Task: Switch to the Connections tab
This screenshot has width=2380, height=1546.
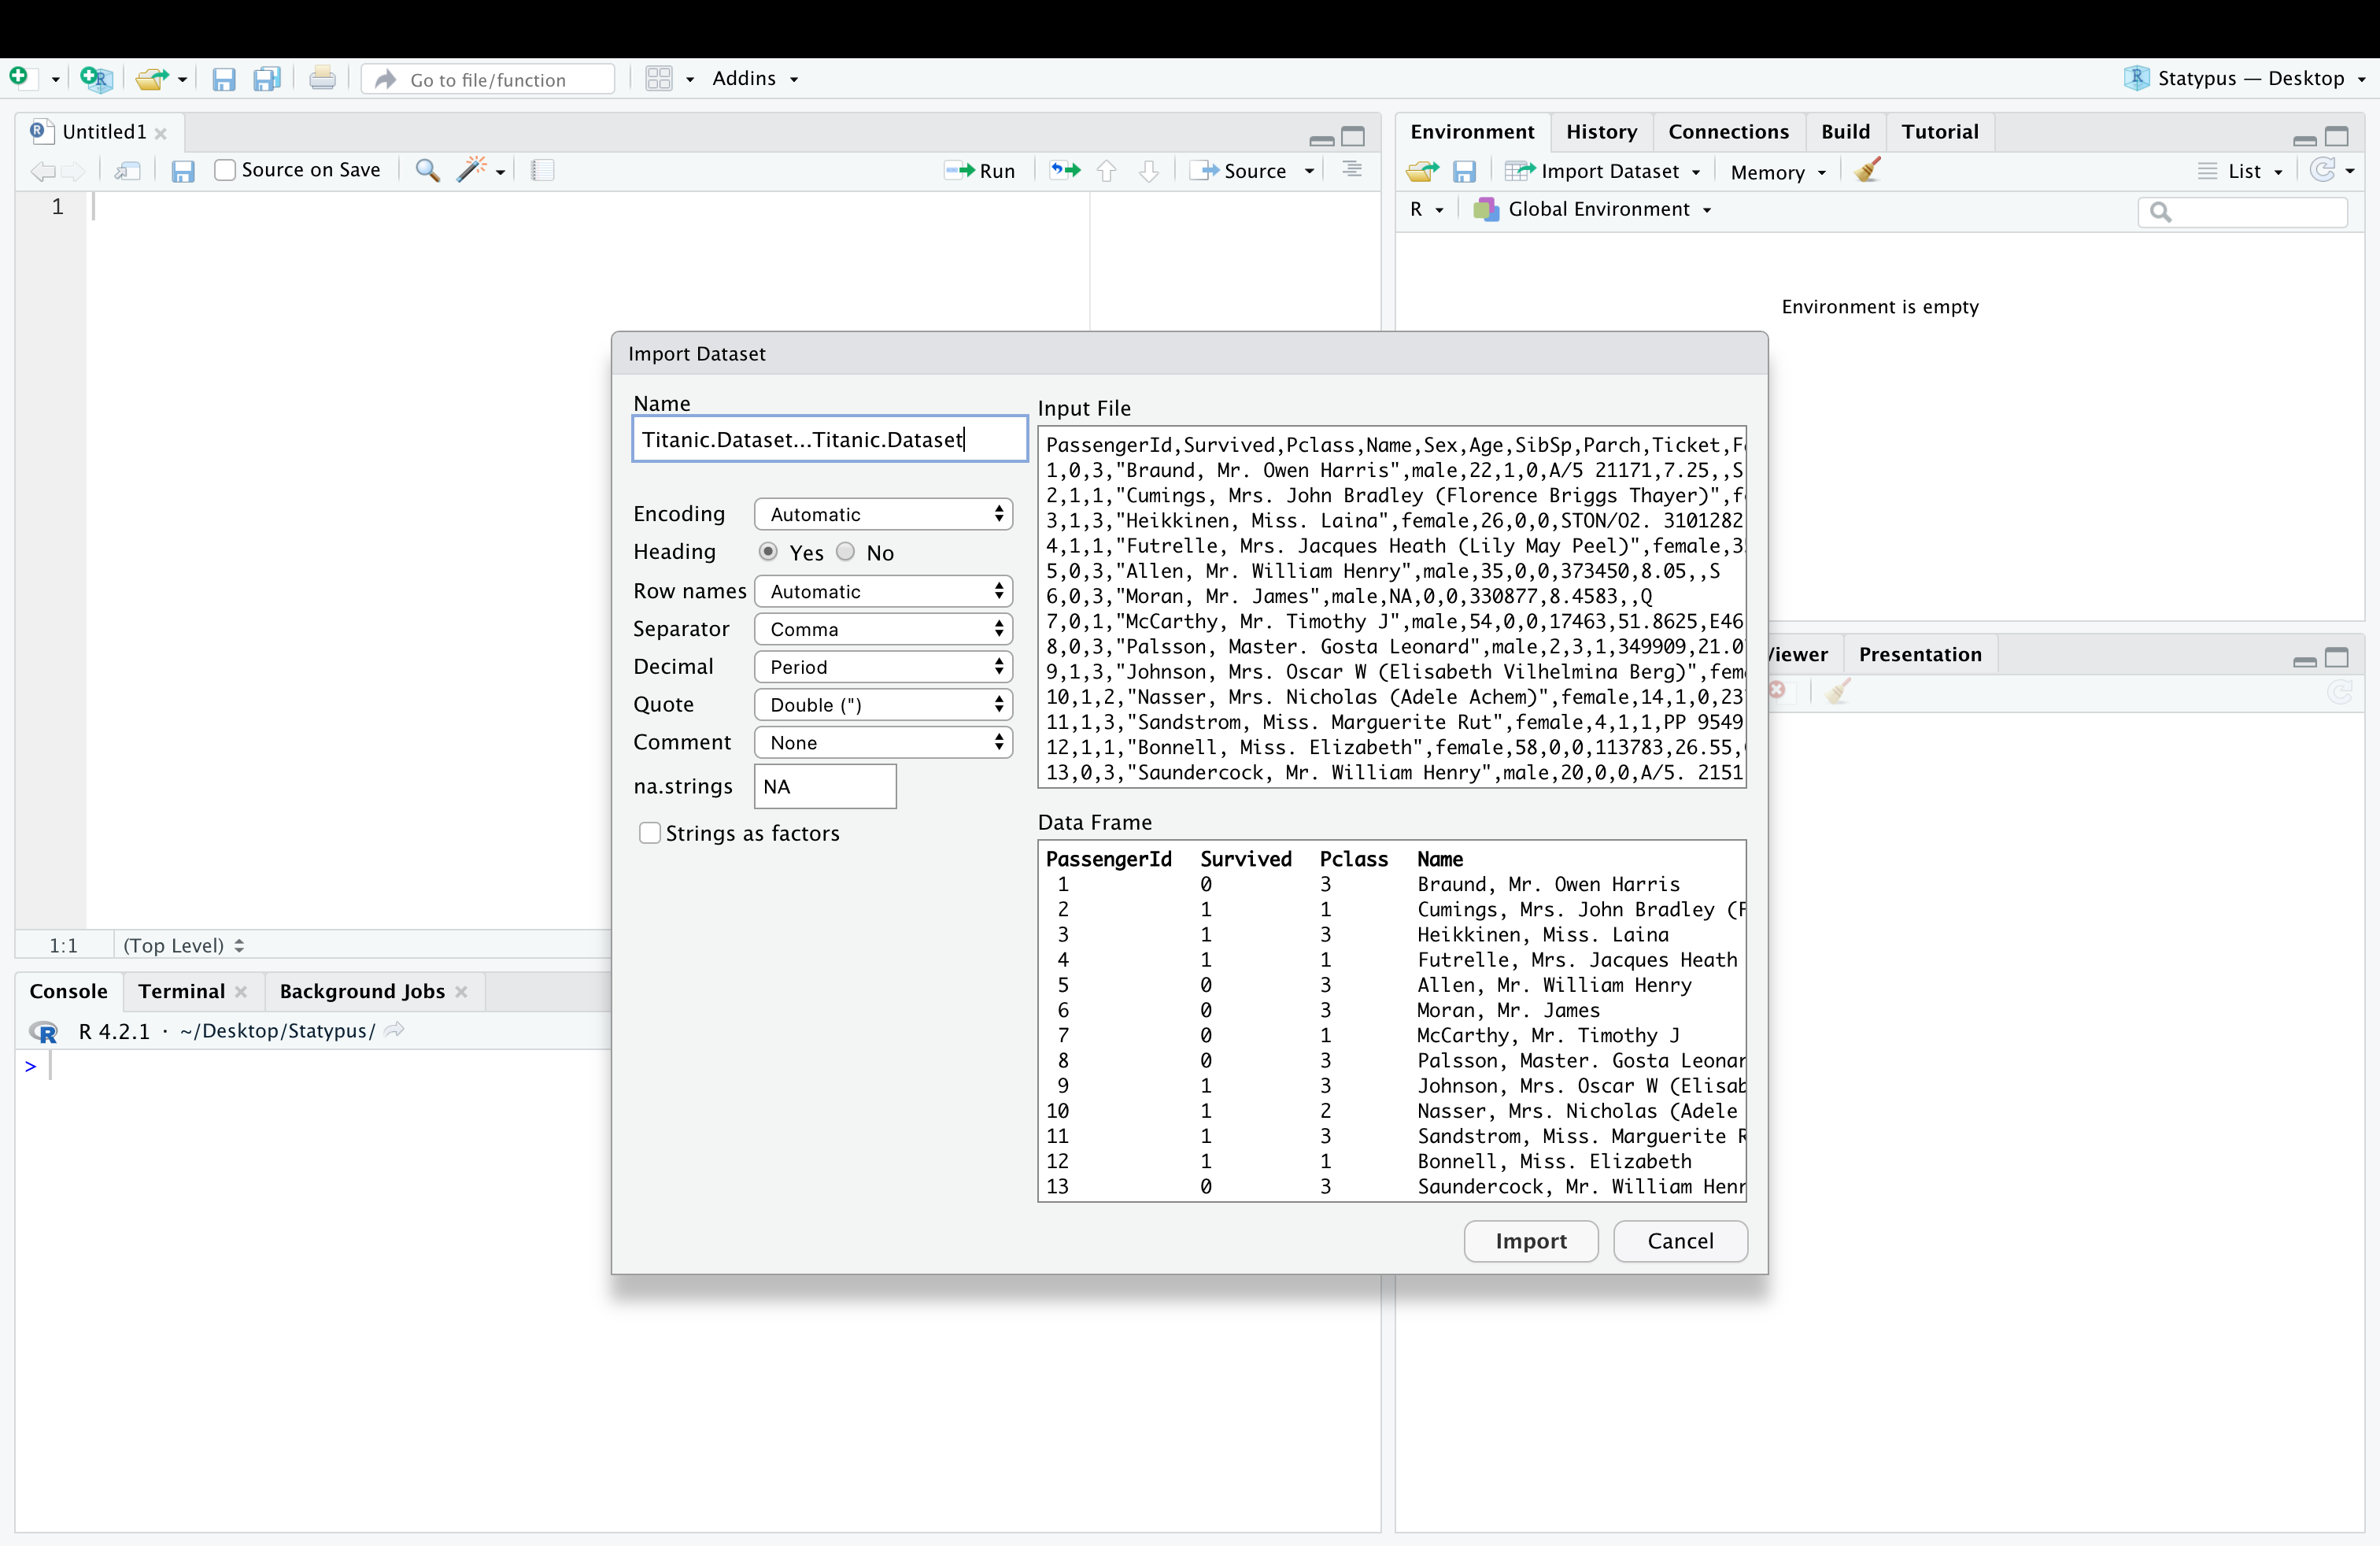Action: click(x=1728, y=132)
